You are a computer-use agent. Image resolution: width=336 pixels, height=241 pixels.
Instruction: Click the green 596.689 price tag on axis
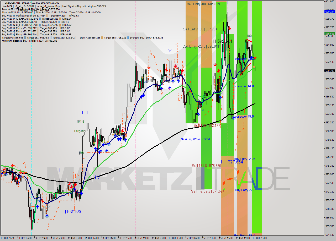330,34
